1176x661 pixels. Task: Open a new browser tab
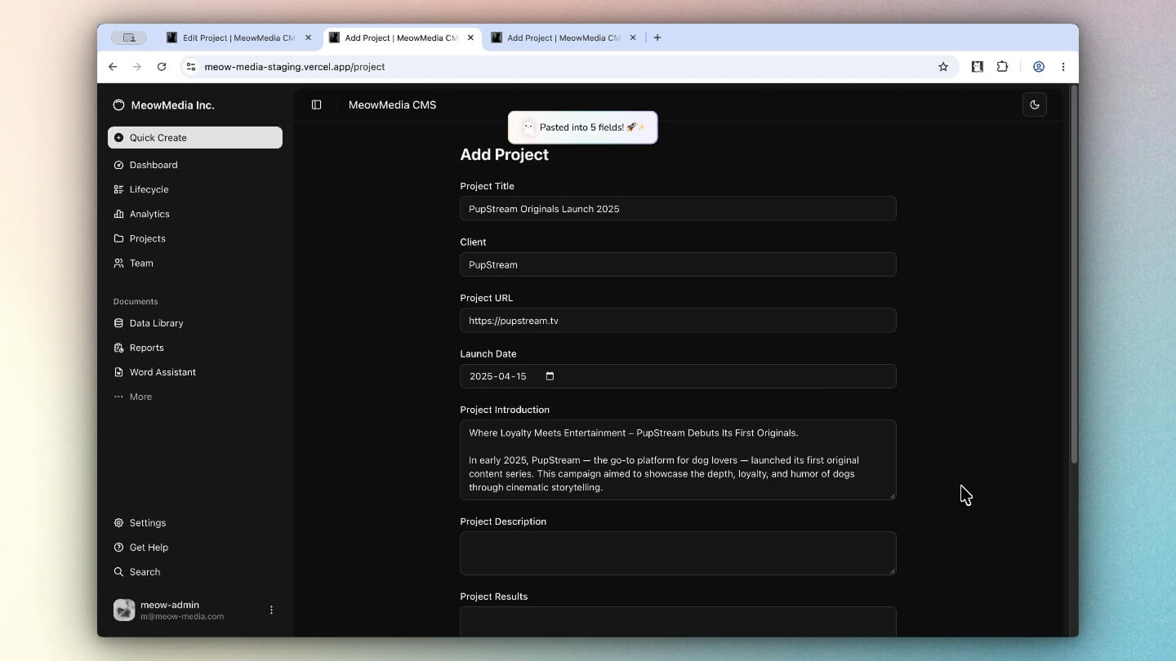[x=657, y=38]
